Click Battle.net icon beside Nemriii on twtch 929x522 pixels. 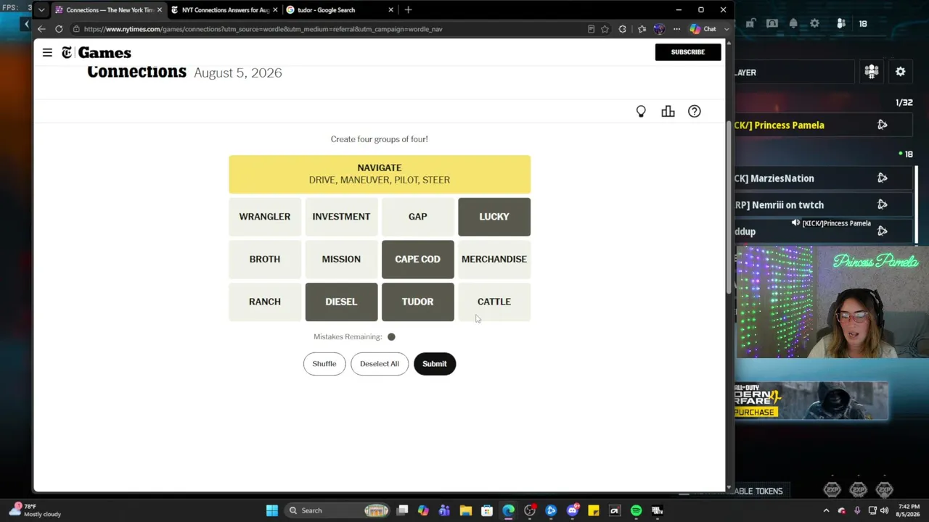click(883, 205)
